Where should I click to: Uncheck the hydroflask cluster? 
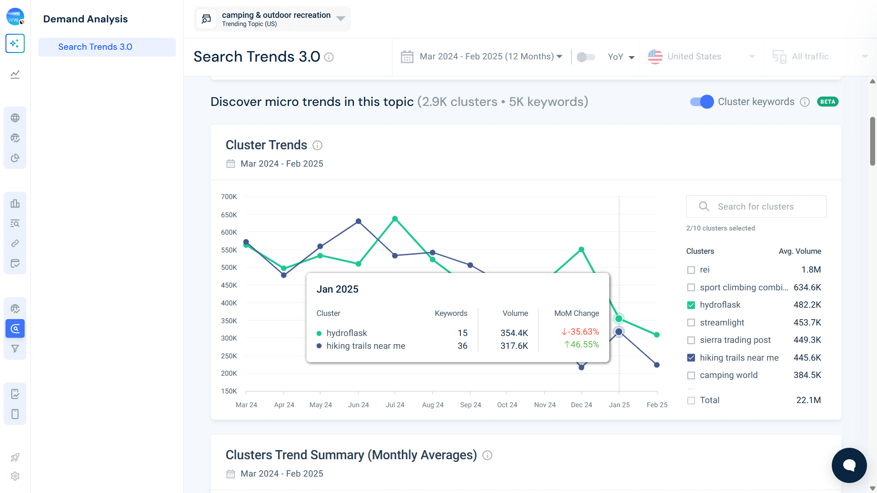[691, 304]
